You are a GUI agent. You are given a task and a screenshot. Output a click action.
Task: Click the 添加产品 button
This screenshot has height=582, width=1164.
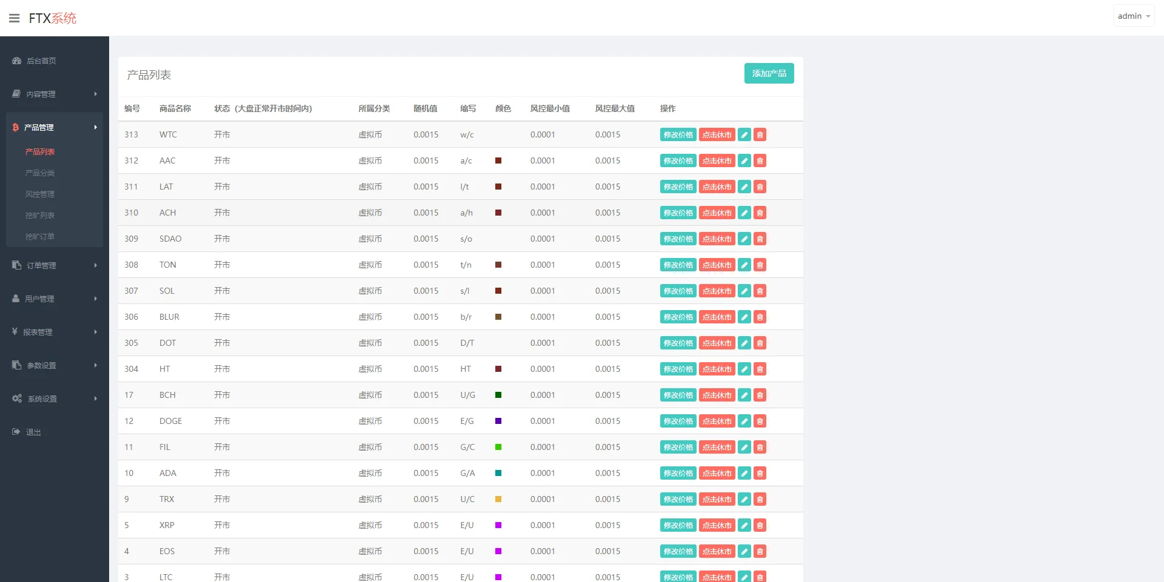click(x=769, y=73)
